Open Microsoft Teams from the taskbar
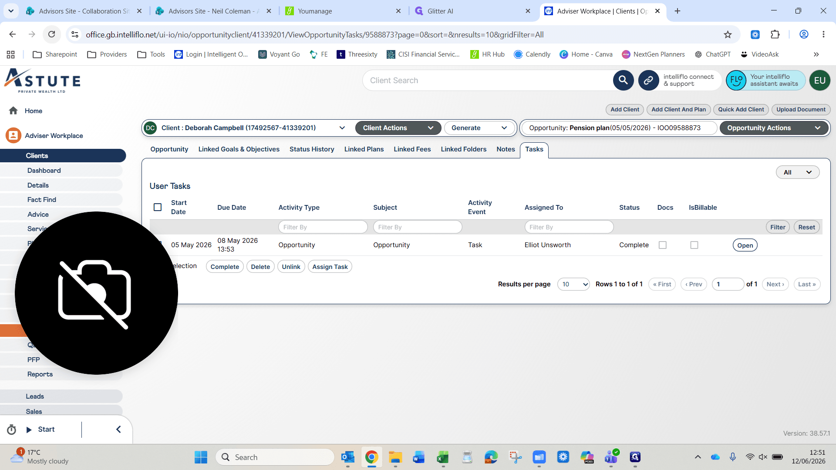This screenshot has height=470, width=836. pyautogui.click(x=611, y=457)
